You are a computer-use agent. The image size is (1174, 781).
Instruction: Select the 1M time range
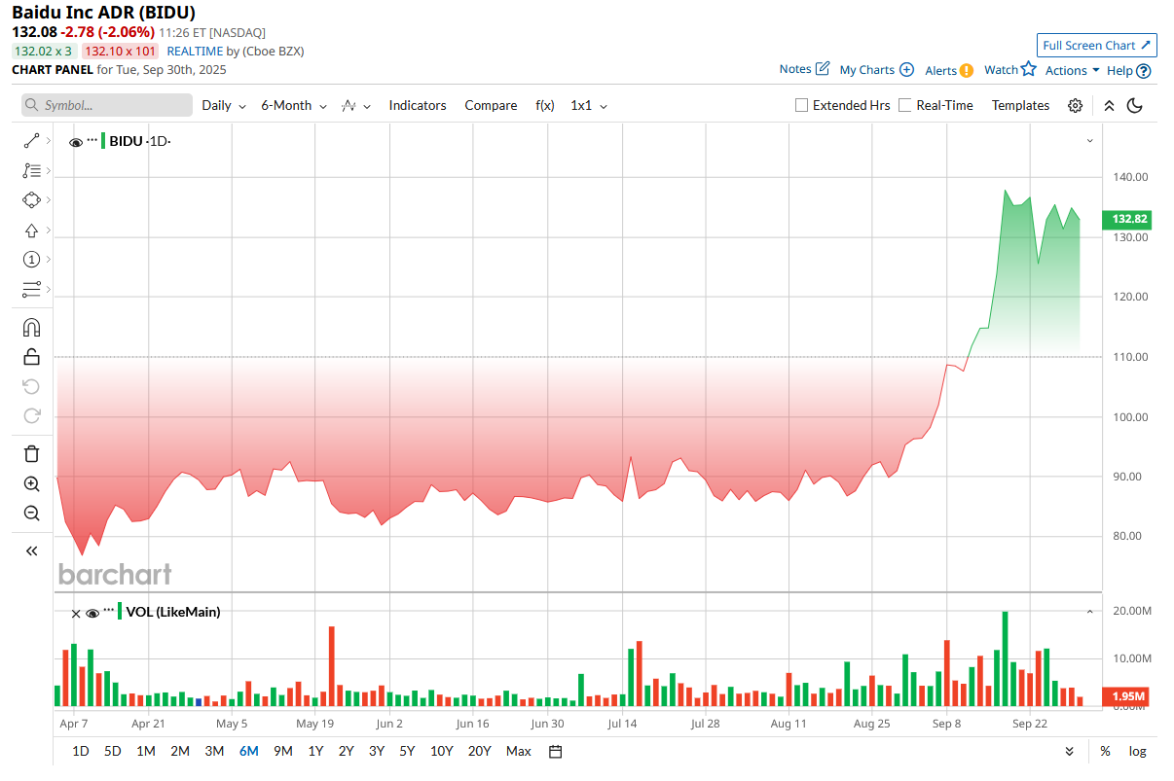coord(146,751)
